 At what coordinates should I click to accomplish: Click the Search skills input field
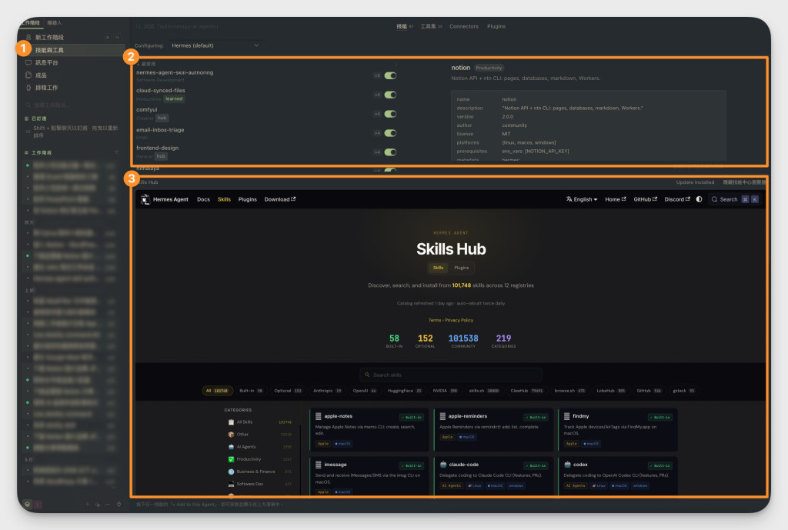(x=451, y=375)
